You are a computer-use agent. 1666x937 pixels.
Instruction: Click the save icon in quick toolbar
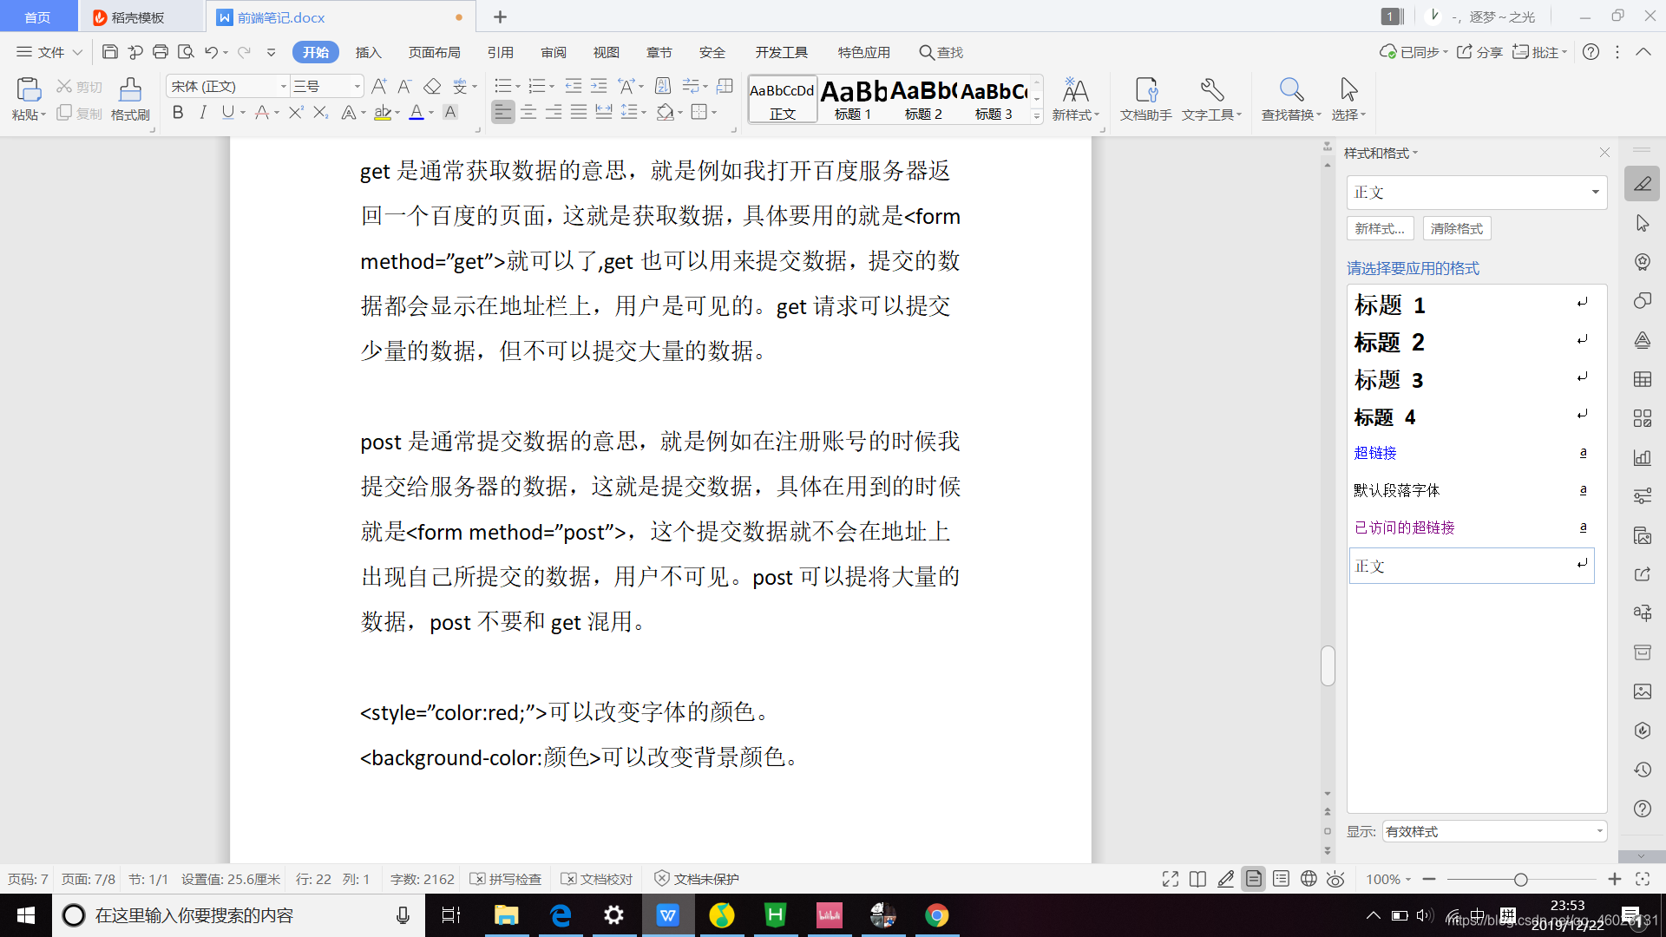click(109, 52)
